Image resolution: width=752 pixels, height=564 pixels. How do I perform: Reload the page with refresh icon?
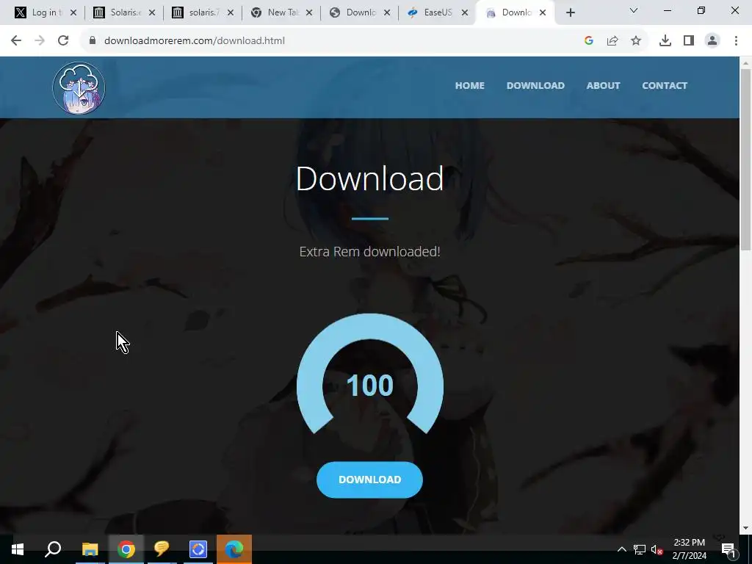coord(63,41)
